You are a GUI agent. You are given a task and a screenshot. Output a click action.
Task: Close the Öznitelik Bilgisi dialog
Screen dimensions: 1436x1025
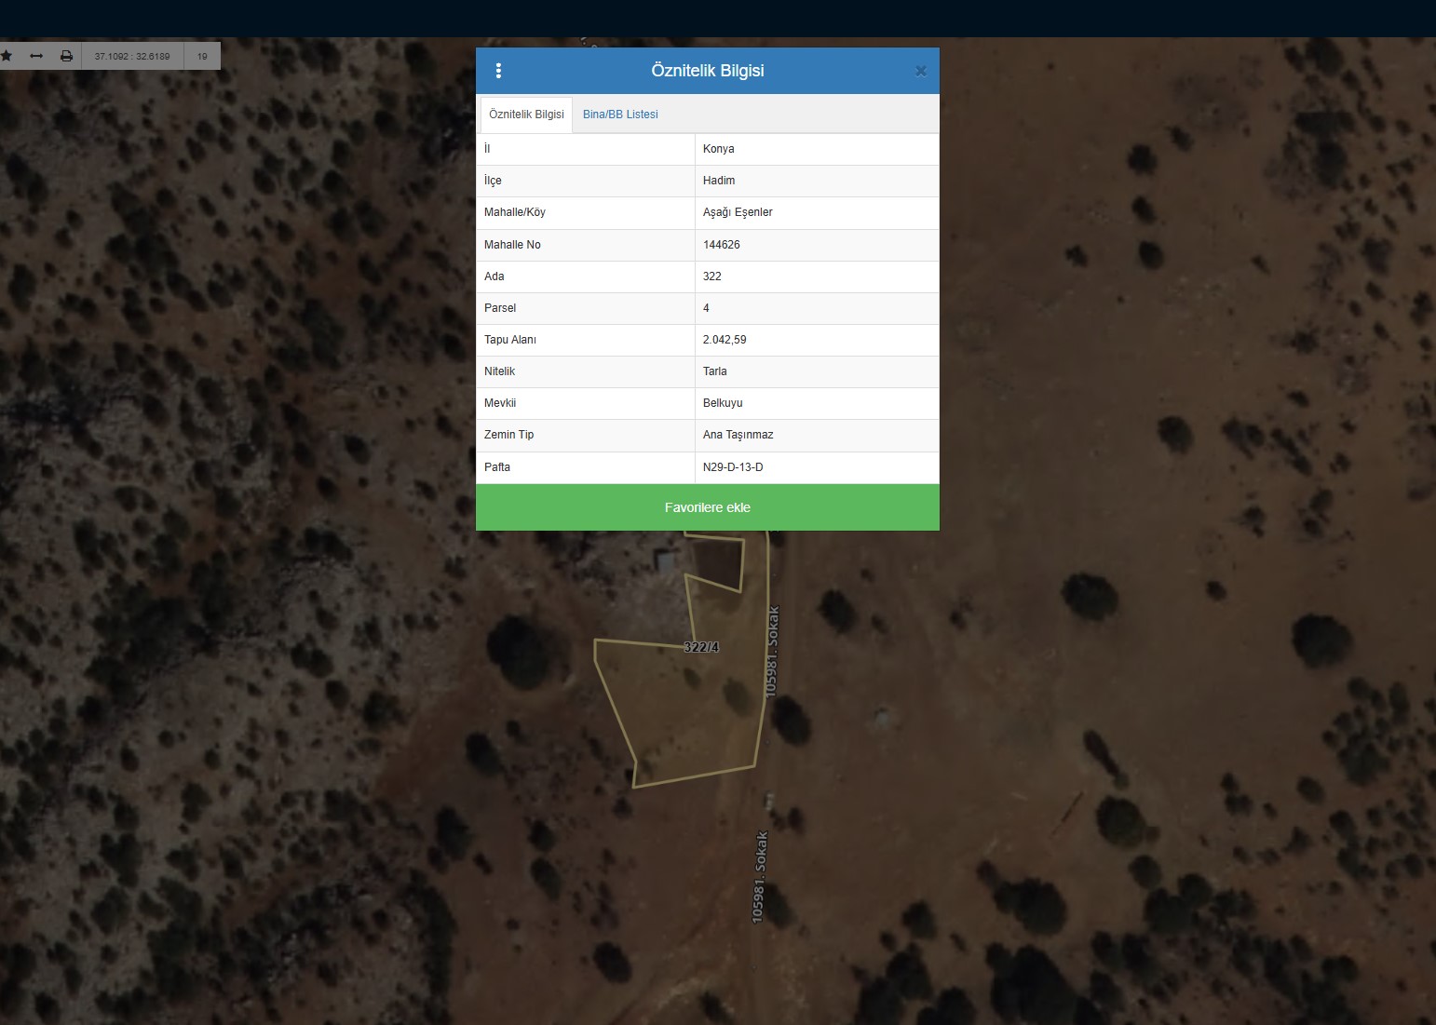point(920,71)
